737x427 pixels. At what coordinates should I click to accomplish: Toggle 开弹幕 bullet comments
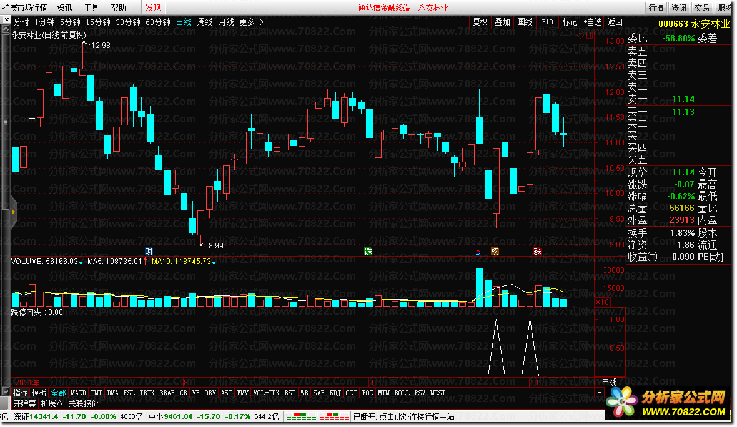click(24, 403)
